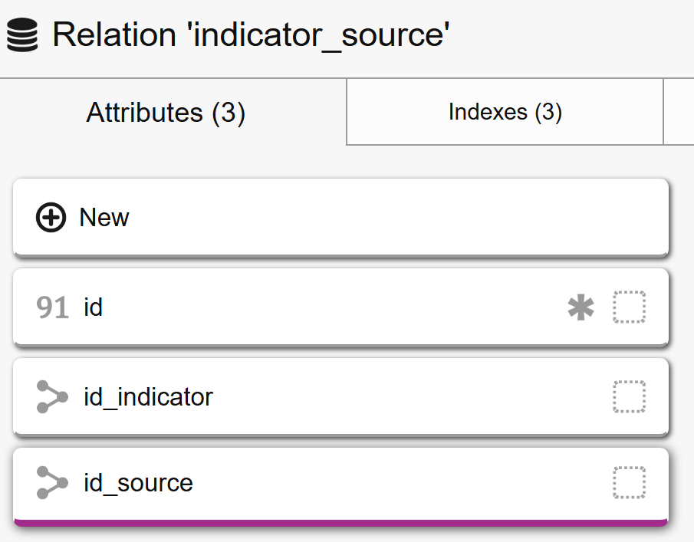Open the id_indicator attribute name
This screenshot has height=542, width=694.
(x=148, y=397)
